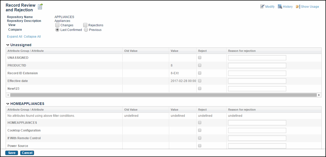
Task: Click the Record ID Extension attribute name
Action: 23,73
